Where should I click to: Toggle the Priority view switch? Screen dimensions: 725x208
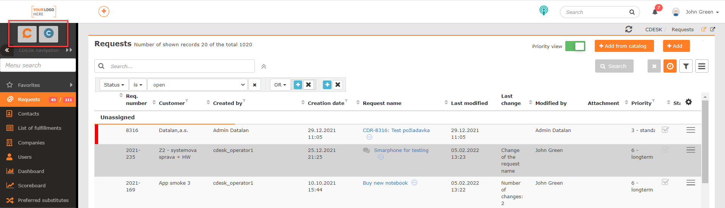tap(575, 46)
